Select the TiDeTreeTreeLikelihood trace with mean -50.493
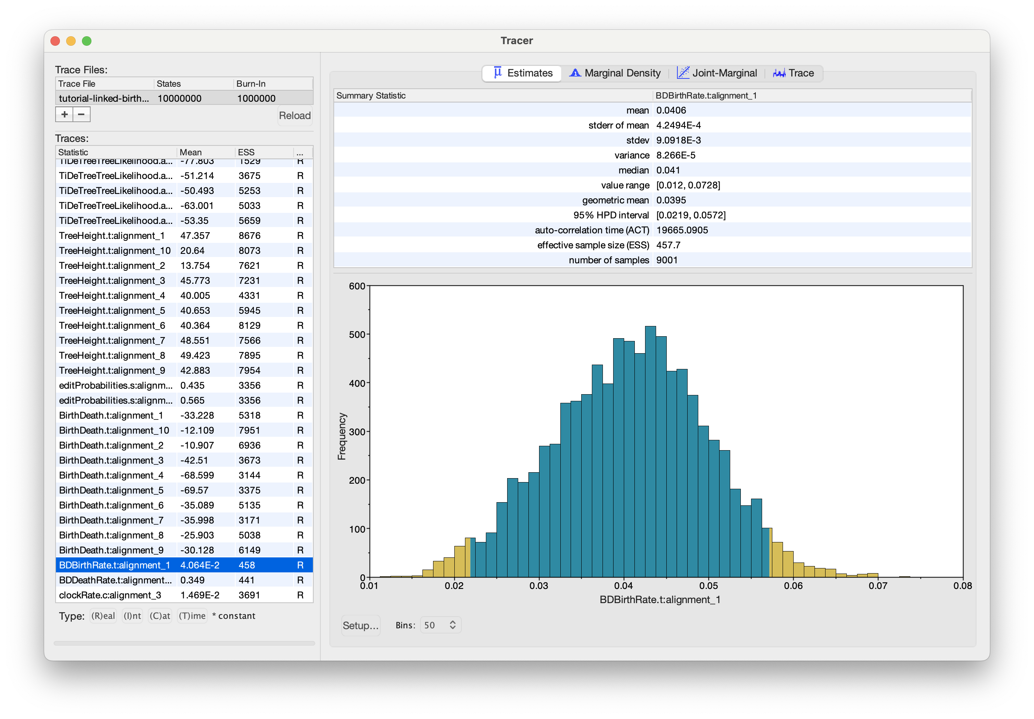 184,190
